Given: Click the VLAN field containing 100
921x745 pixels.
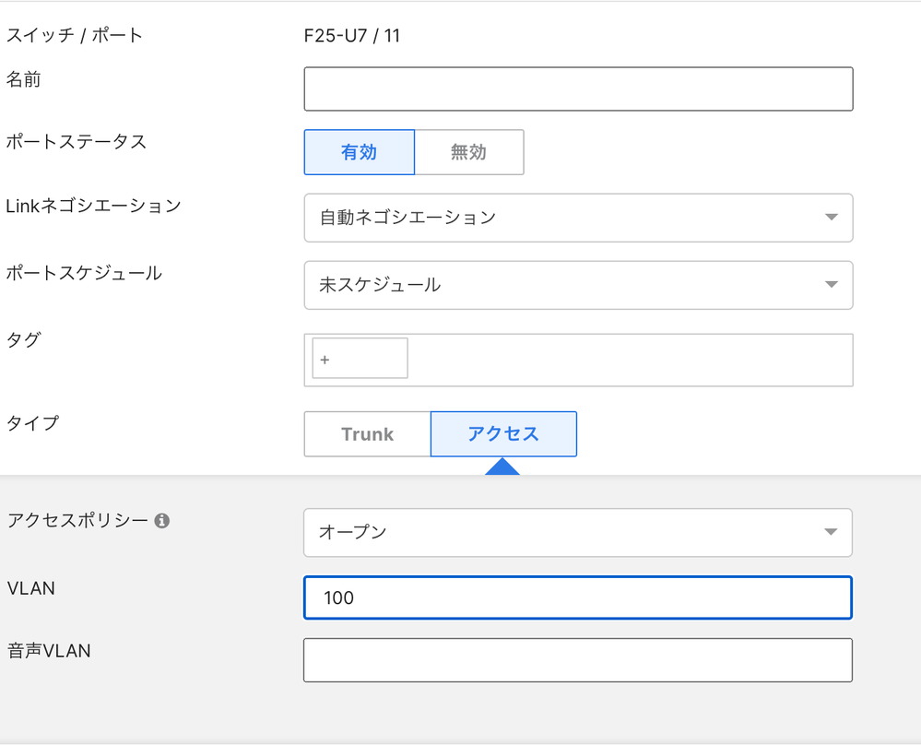Looking at the screenshot, I should [578, 597].
